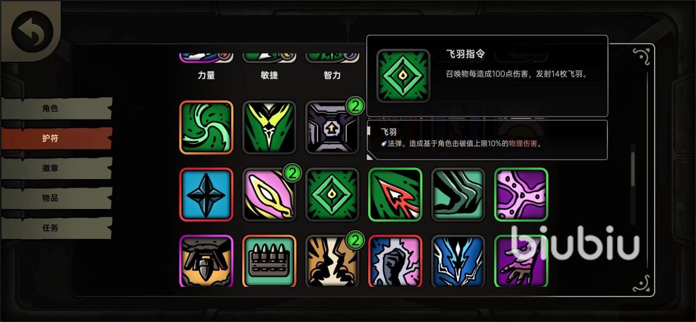Screen dimensions: 696x322
Task: Select the blue four-pointed star talisman
Action: pyautogui.click(x=206, y=194)
